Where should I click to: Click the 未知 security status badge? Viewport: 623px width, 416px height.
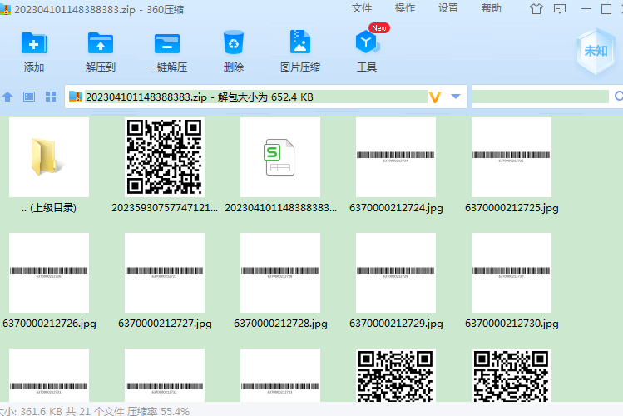pos(596,51)
